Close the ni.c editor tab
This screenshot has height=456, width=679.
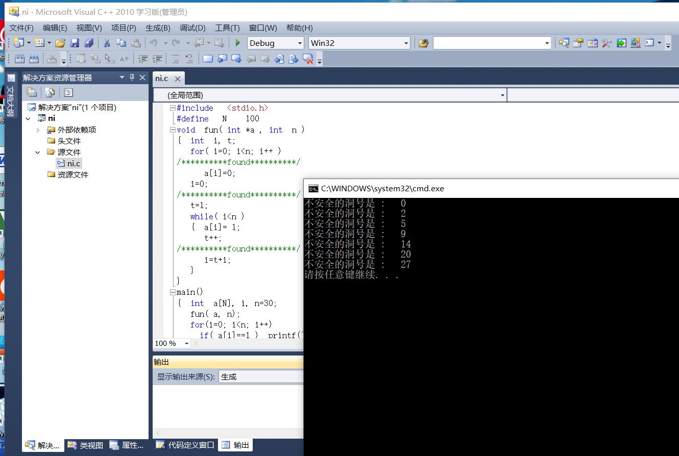click(x=178, y=79)
